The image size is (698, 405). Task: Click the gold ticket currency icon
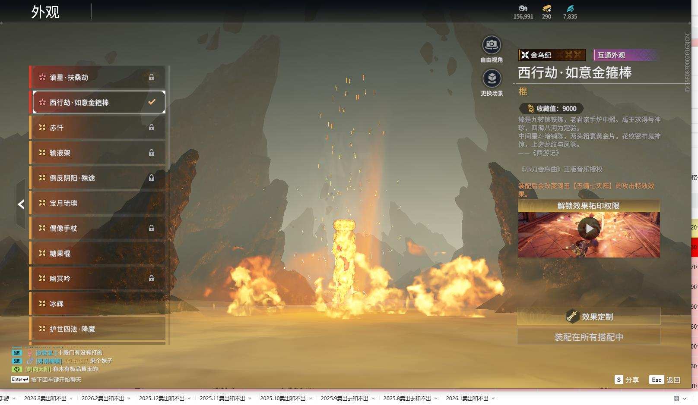(546, 8)
